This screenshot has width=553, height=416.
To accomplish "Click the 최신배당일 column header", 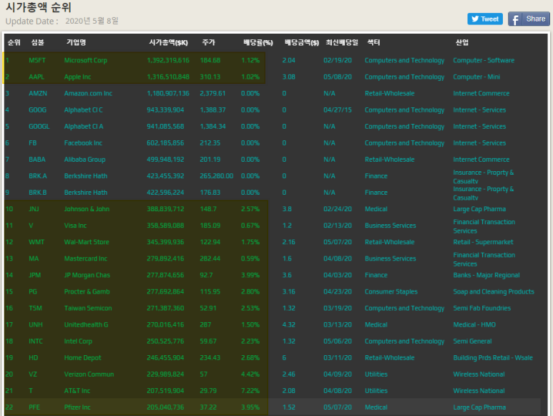I will tap(341, 42).
